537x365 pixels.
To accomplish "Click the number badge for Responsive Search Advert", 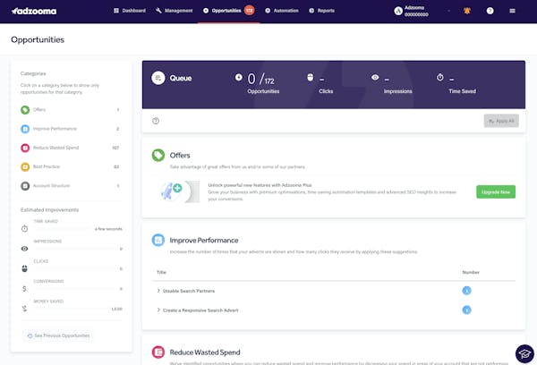I will 466,310.
